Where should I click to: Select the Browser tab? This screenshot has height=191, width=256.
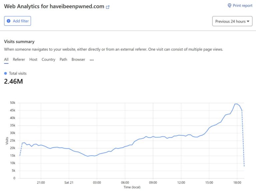click(x=78, y=59)
